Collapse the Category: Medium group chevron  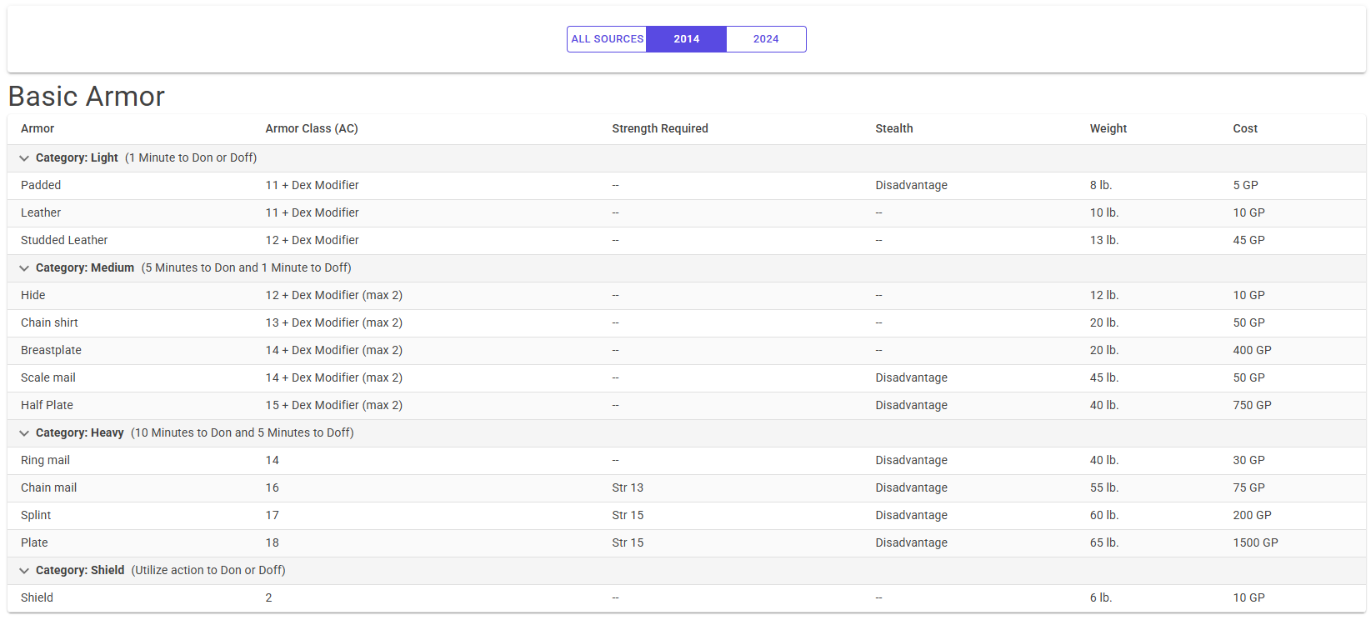click(24, 268)
